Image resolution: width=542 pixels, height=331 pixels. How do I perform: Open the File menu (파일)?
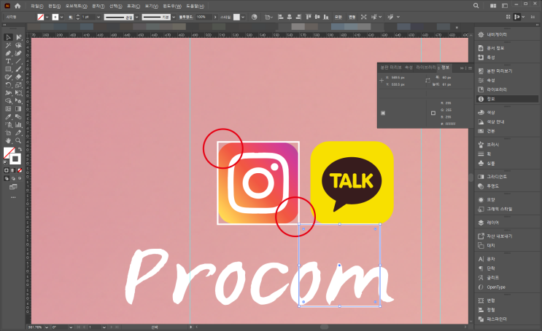37,7
